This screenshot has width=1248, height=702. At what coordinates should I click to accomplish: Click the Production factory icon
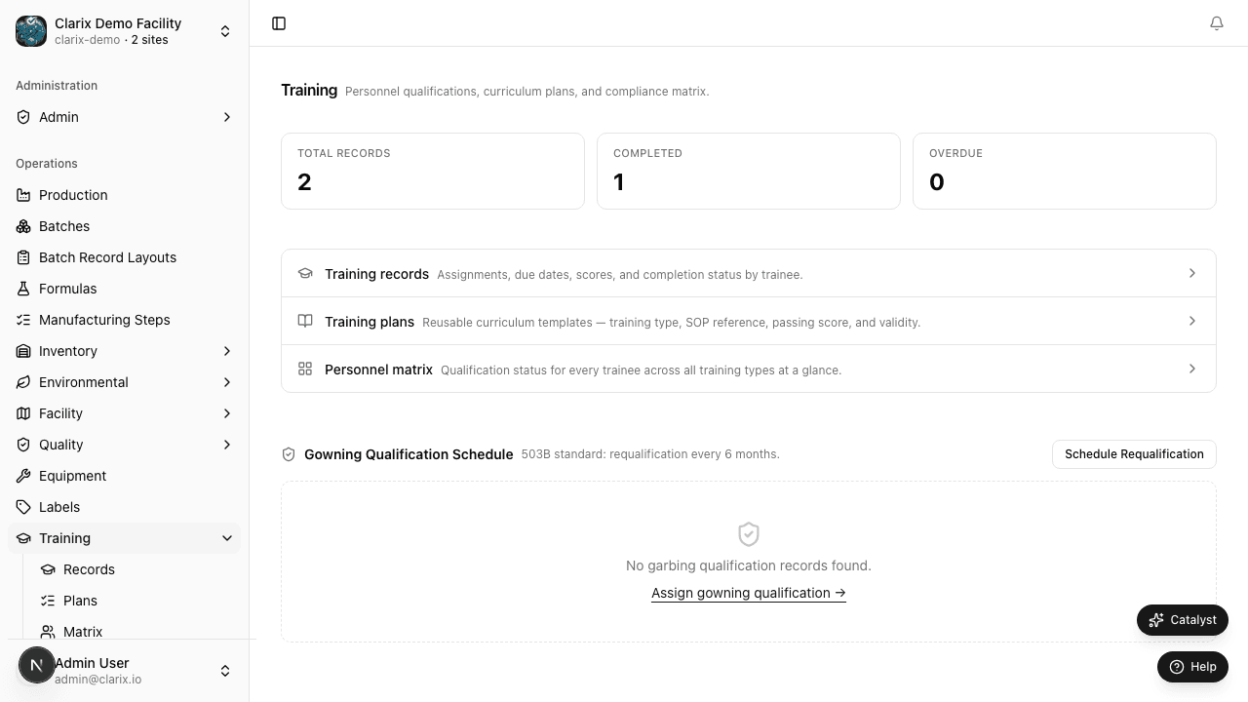pyautogui.click(x=23, y=195)
